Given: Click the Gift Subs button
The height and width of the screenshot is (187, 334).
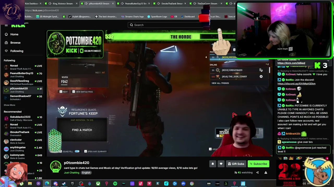Looking at the screenshot, I should (x=236, y=164).
